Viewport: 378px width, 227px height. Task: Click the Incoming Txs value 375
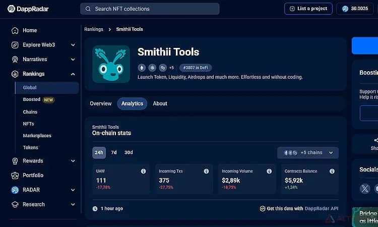(x=164, y=181)
